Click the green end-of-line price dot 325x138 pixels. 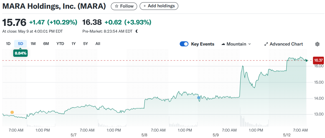coord(306,60)
